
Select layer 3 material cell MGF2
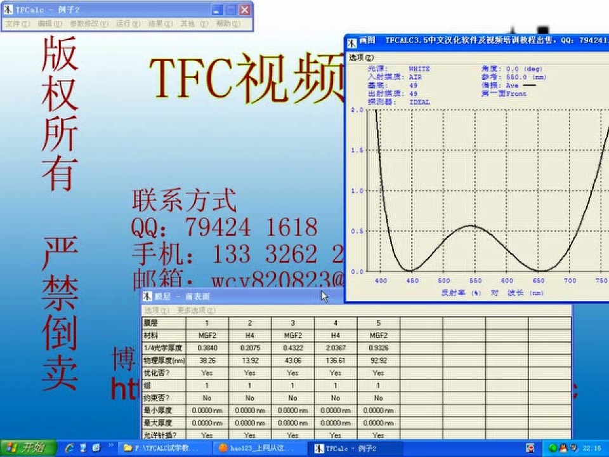coord(293,335)
